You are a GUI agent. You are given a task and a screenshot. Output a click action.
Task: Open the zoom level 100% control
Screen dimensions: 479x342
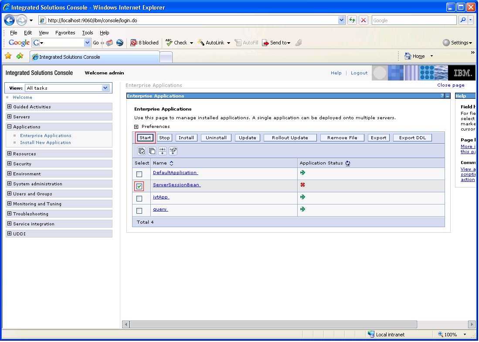click(x=452, y=335)
